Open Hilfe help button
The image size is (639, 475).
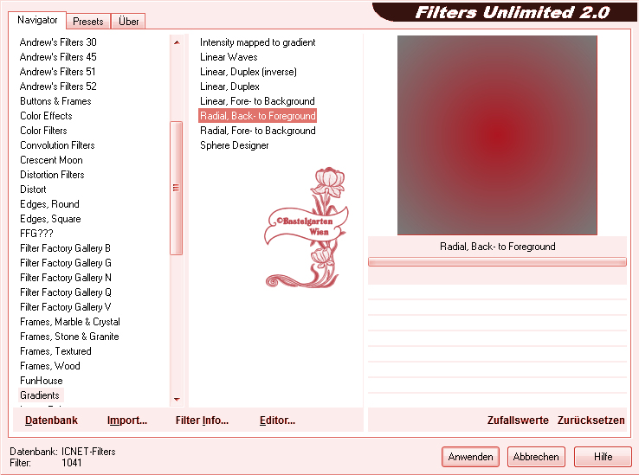coord(603,457)
